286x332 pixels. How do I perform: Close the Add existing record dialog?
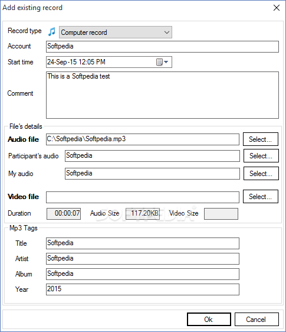(277, 8)
